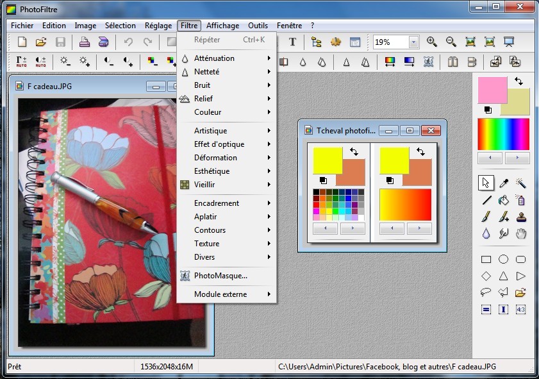This screenshot has height=379, width=539.
Task: Click the Auto levels icon
Action: click(21, 62)
